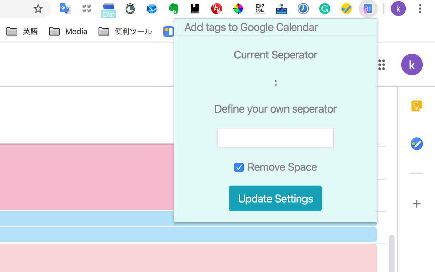Open the stopwatch timer extension
The height and width of the screenshot is (272, 435).
[130, 8]
